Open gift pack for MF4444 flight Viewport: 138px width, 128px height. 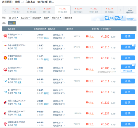(x=90, y=92)
